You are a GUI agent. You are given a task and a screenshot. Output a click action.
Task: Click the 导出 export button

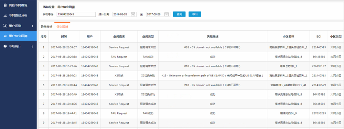195,14
